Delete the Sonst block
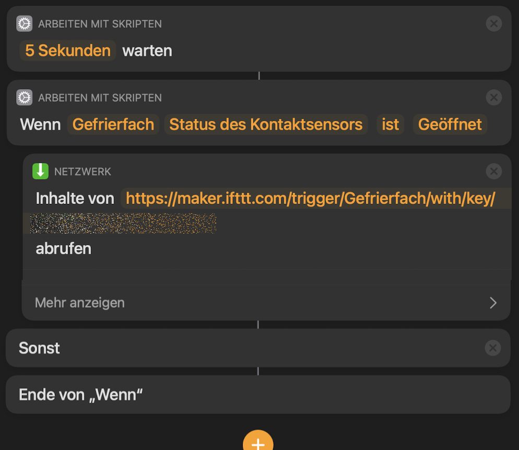519x450 pixels. pyautogui.click(x=492, y=348)
